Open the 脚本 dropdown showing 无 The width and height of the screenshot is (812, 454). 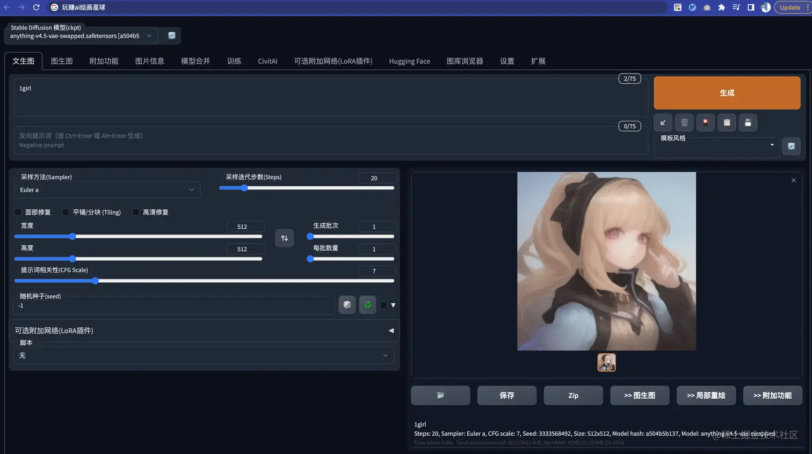204,355
